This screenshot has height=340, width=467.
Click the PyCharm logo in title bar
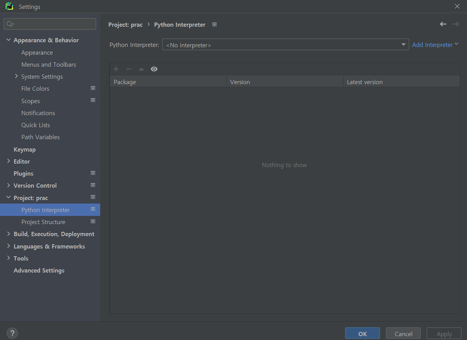(x=9, y=6)
